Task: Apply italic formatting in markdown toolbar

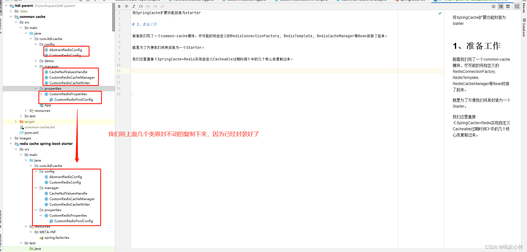Action: [x=134, y=6]
